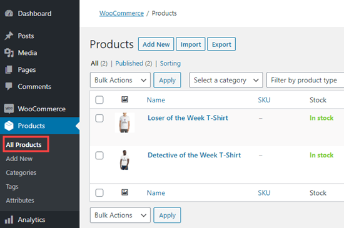Click the top Apply button
The width and height of the screenshot is (344, 228).
[167, 80]
